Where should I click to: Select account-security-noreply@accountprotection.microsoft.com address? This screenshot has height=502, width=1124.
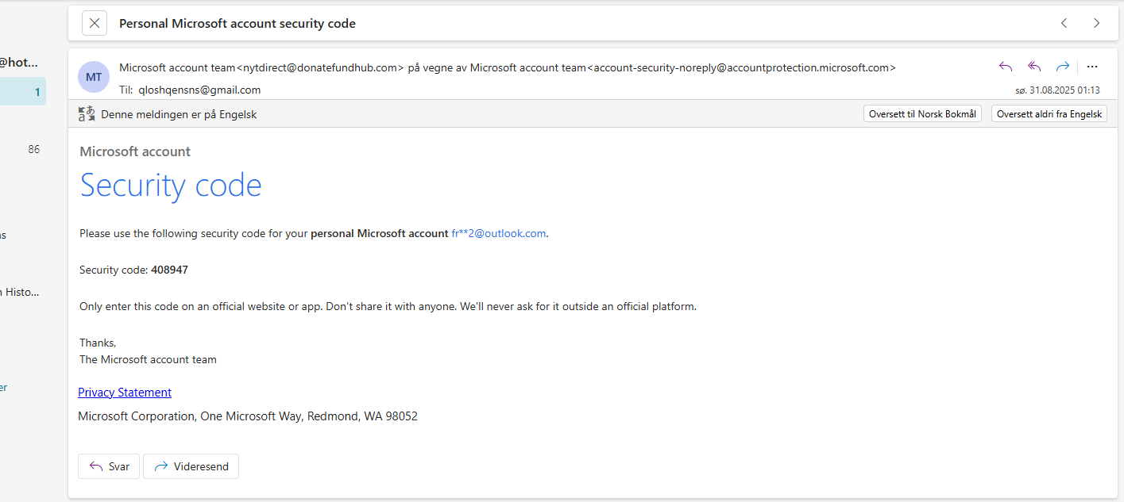pos(740,67)
